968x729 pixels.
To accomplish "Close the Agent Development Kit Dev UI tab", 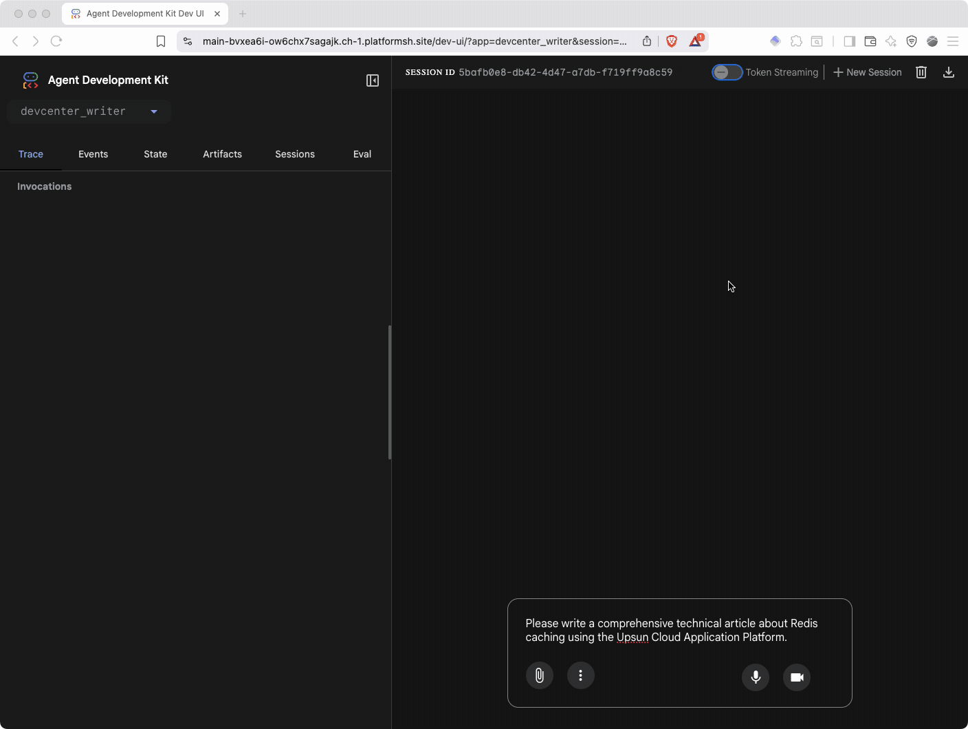I will [217, 14].
